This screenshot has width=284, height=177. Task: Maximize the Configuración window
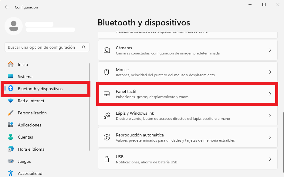pyautogui.click(x=264, y=5)
